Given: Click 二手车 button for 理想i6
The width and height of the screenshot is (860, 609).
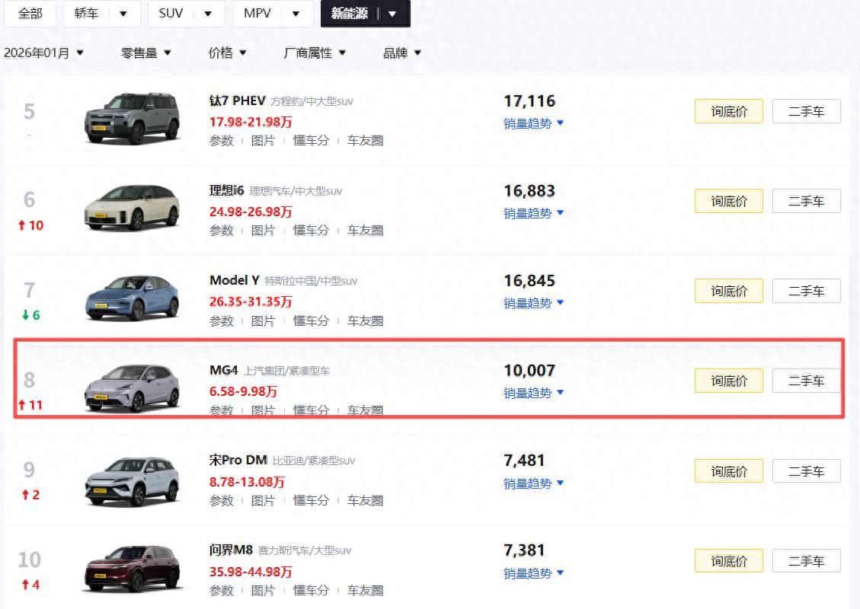Looking at the screenshot, I should [806, 201].
